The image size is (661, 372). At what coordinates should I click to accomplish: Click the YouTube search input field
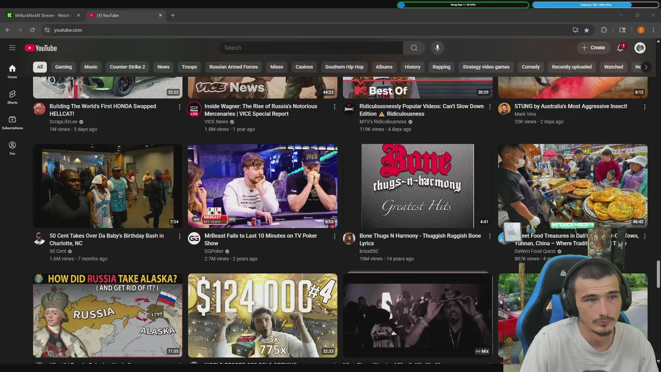[311, 48]
